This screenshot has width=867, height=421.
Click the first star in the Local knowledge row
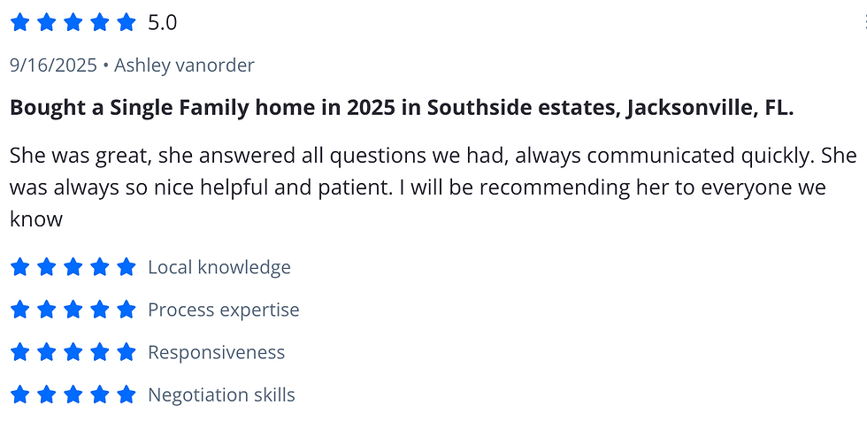(x=19, y=267)
